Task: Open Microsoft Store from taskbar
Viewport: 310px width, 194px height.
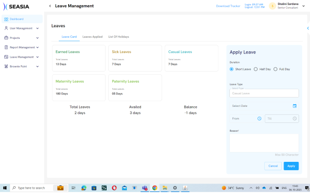Action: pos(94,188)
